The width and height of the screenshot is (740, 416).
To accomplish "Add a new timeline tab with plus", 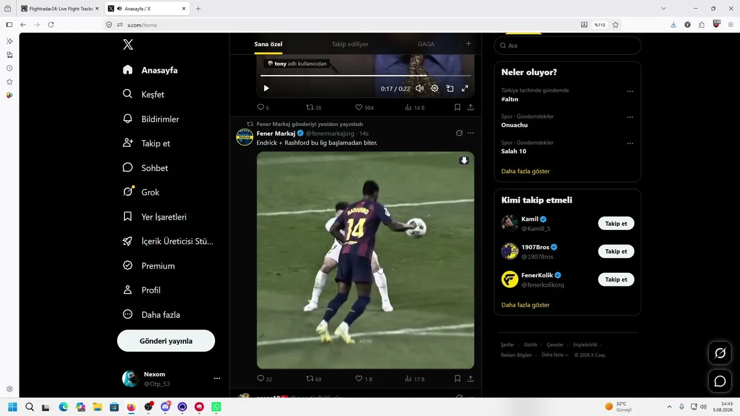I will [x=468, y=44].
